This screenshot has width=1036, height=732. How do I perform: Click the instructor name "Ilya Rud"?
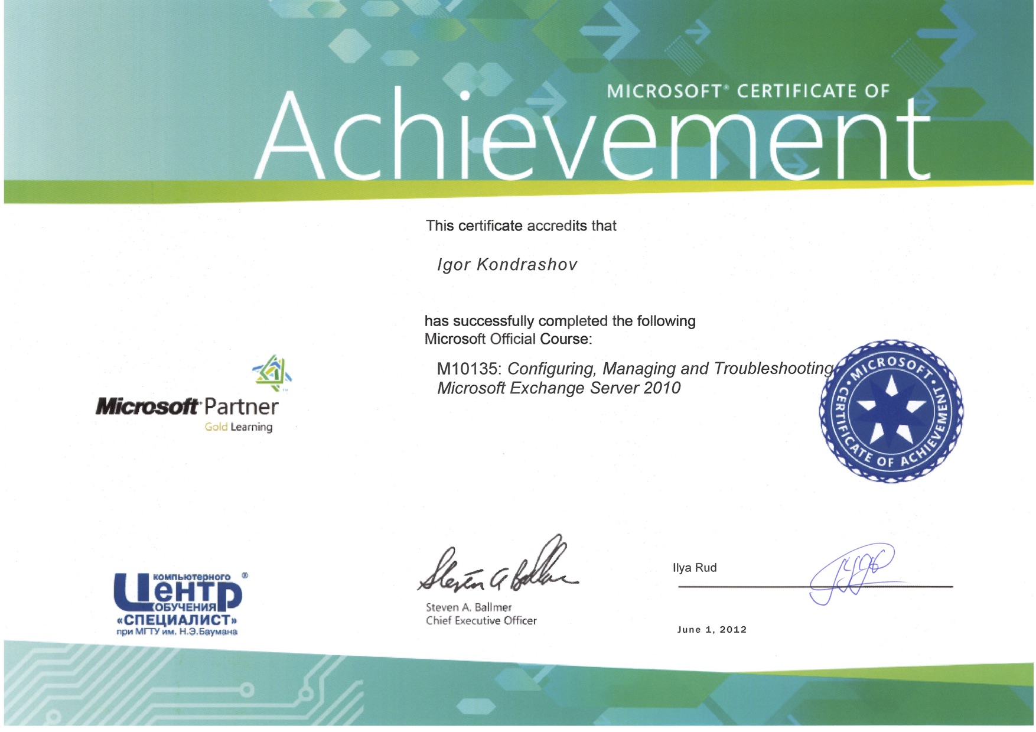pyautogui.click(x=695, y=568)
